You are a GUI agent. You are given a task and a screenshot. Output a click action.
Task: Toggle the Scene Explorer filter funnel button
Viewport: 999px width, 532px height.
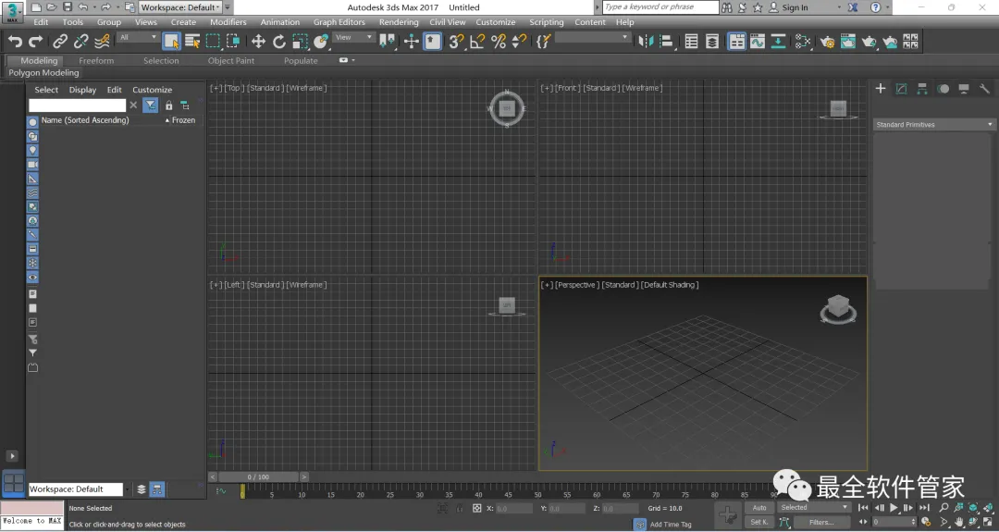[x=150, y=105]
